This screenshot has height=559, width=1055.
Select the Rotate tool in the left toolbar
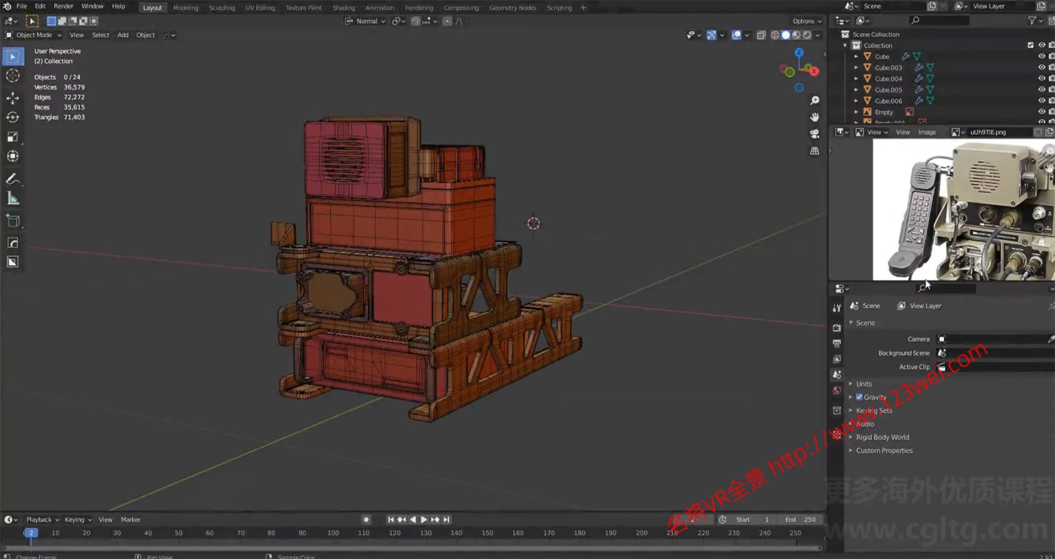click(x=13, y=117)
